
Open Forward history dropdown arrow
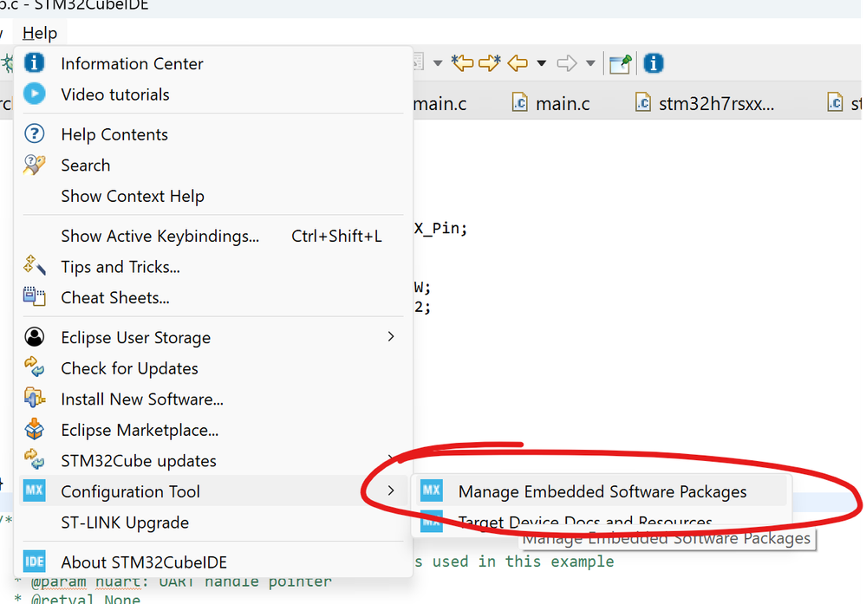590,63
